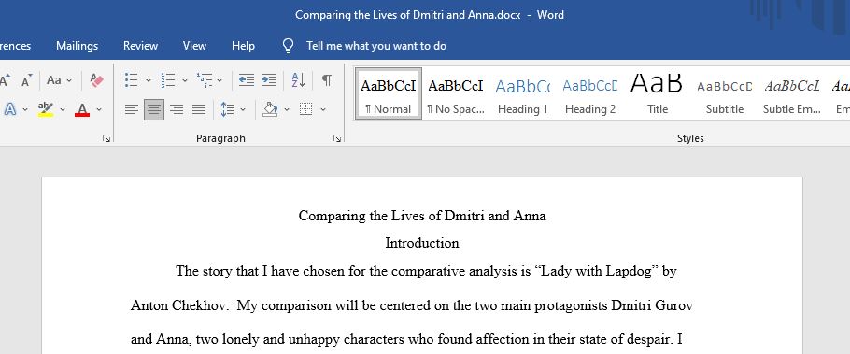
Task: Apply multilevel list formatting
Action: point(205,80)
